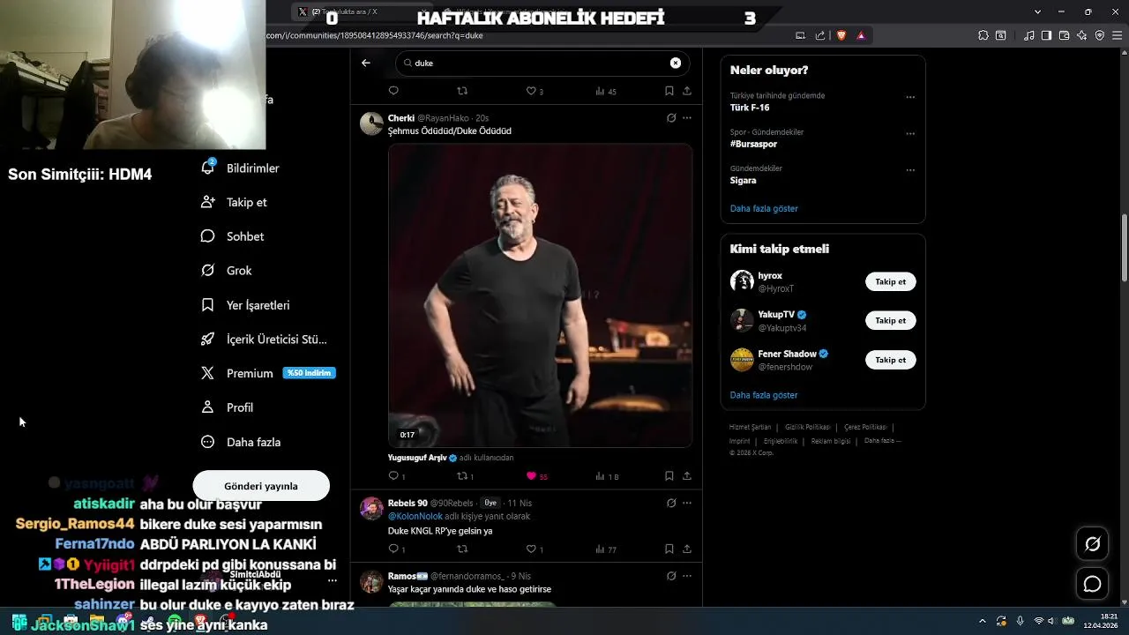Open Premium in the sidebar
1129x635 pixels.
point(268,373)
